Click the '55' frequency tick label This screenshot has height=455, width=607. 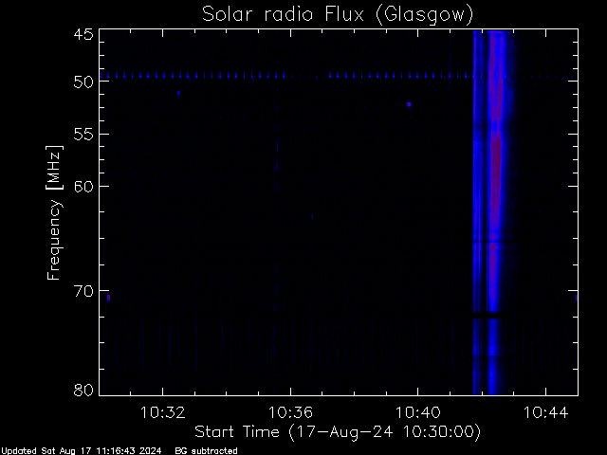point(83,135)
